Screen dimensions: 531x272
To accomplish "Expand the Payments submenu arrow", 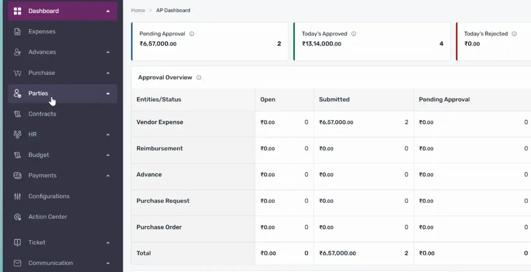I will coord(108,176).
